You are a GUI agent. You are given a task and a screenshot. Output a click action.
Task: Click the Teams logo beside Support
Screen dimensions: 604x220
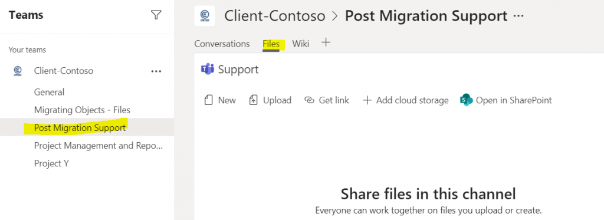tap(207, 70)
